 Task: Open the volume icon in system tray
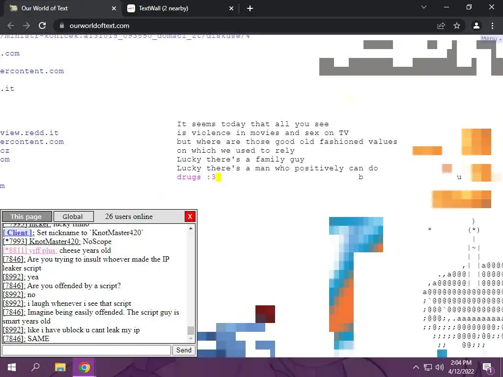(440, 367)
